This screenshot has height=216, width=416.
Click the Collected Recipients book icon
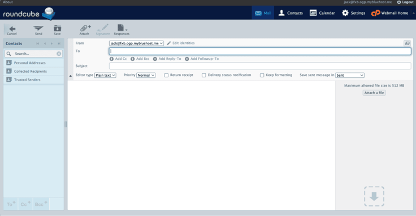pyautogui.click(x=9, y=71)
